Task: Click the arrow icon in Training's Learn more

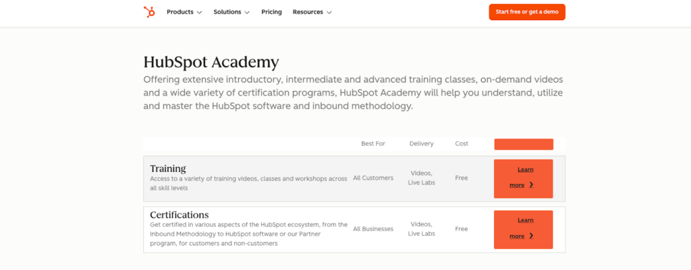Action: pyautogui.click(x=531, y=185)
